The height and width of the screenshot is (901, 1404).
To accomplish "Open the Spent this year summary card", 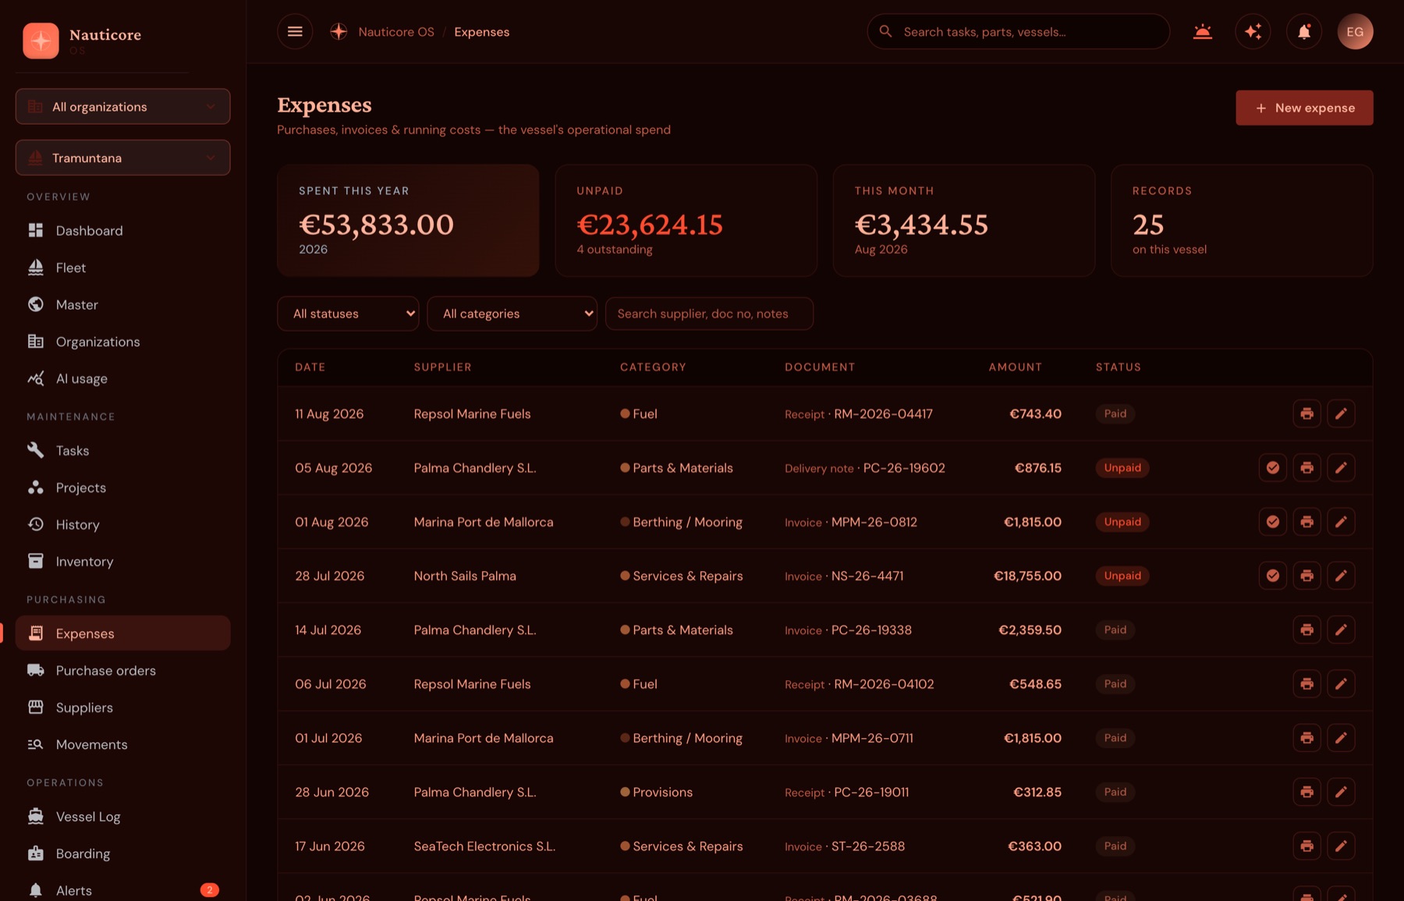I will (408, 220).
